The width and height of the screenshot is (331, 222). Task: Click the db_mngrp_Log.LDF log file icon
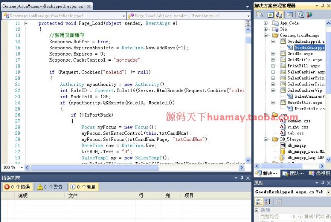pyautogui.click(x=282, y=158)
